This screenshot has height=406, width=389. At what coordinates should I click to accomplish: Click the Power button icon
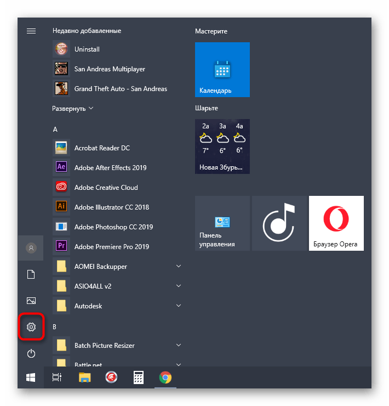(x=31, y=353)
